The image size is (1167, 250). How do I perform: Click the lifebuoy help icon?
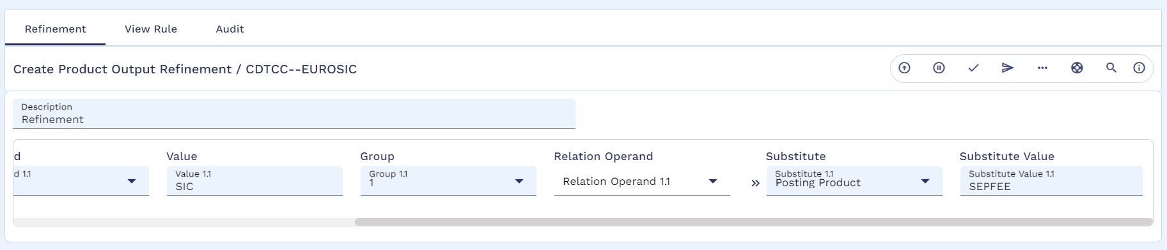(1077, 68)
